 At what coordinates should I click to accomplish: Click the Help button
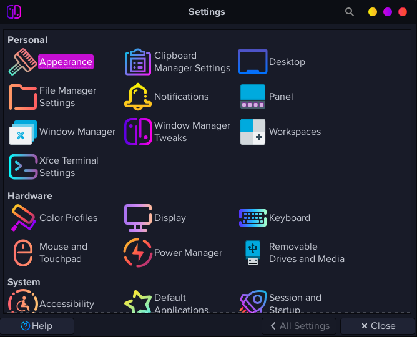pyautogui.click(x=37, y=326)
